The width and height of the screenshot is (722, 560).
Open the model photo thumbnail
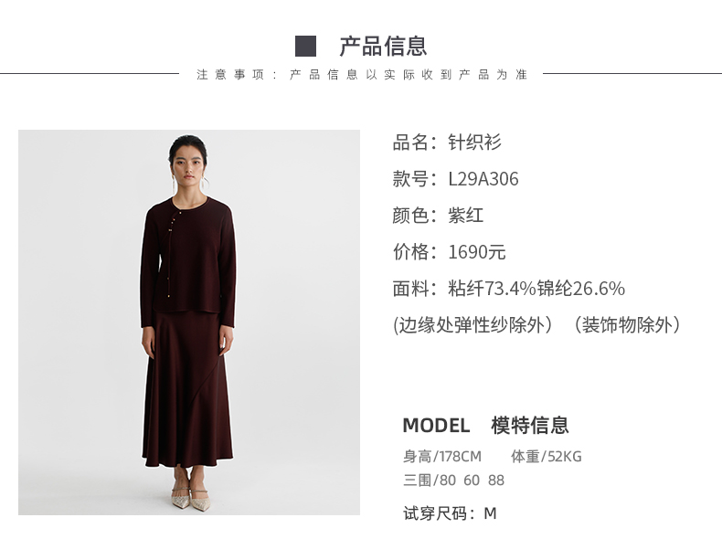coord(189,322)
